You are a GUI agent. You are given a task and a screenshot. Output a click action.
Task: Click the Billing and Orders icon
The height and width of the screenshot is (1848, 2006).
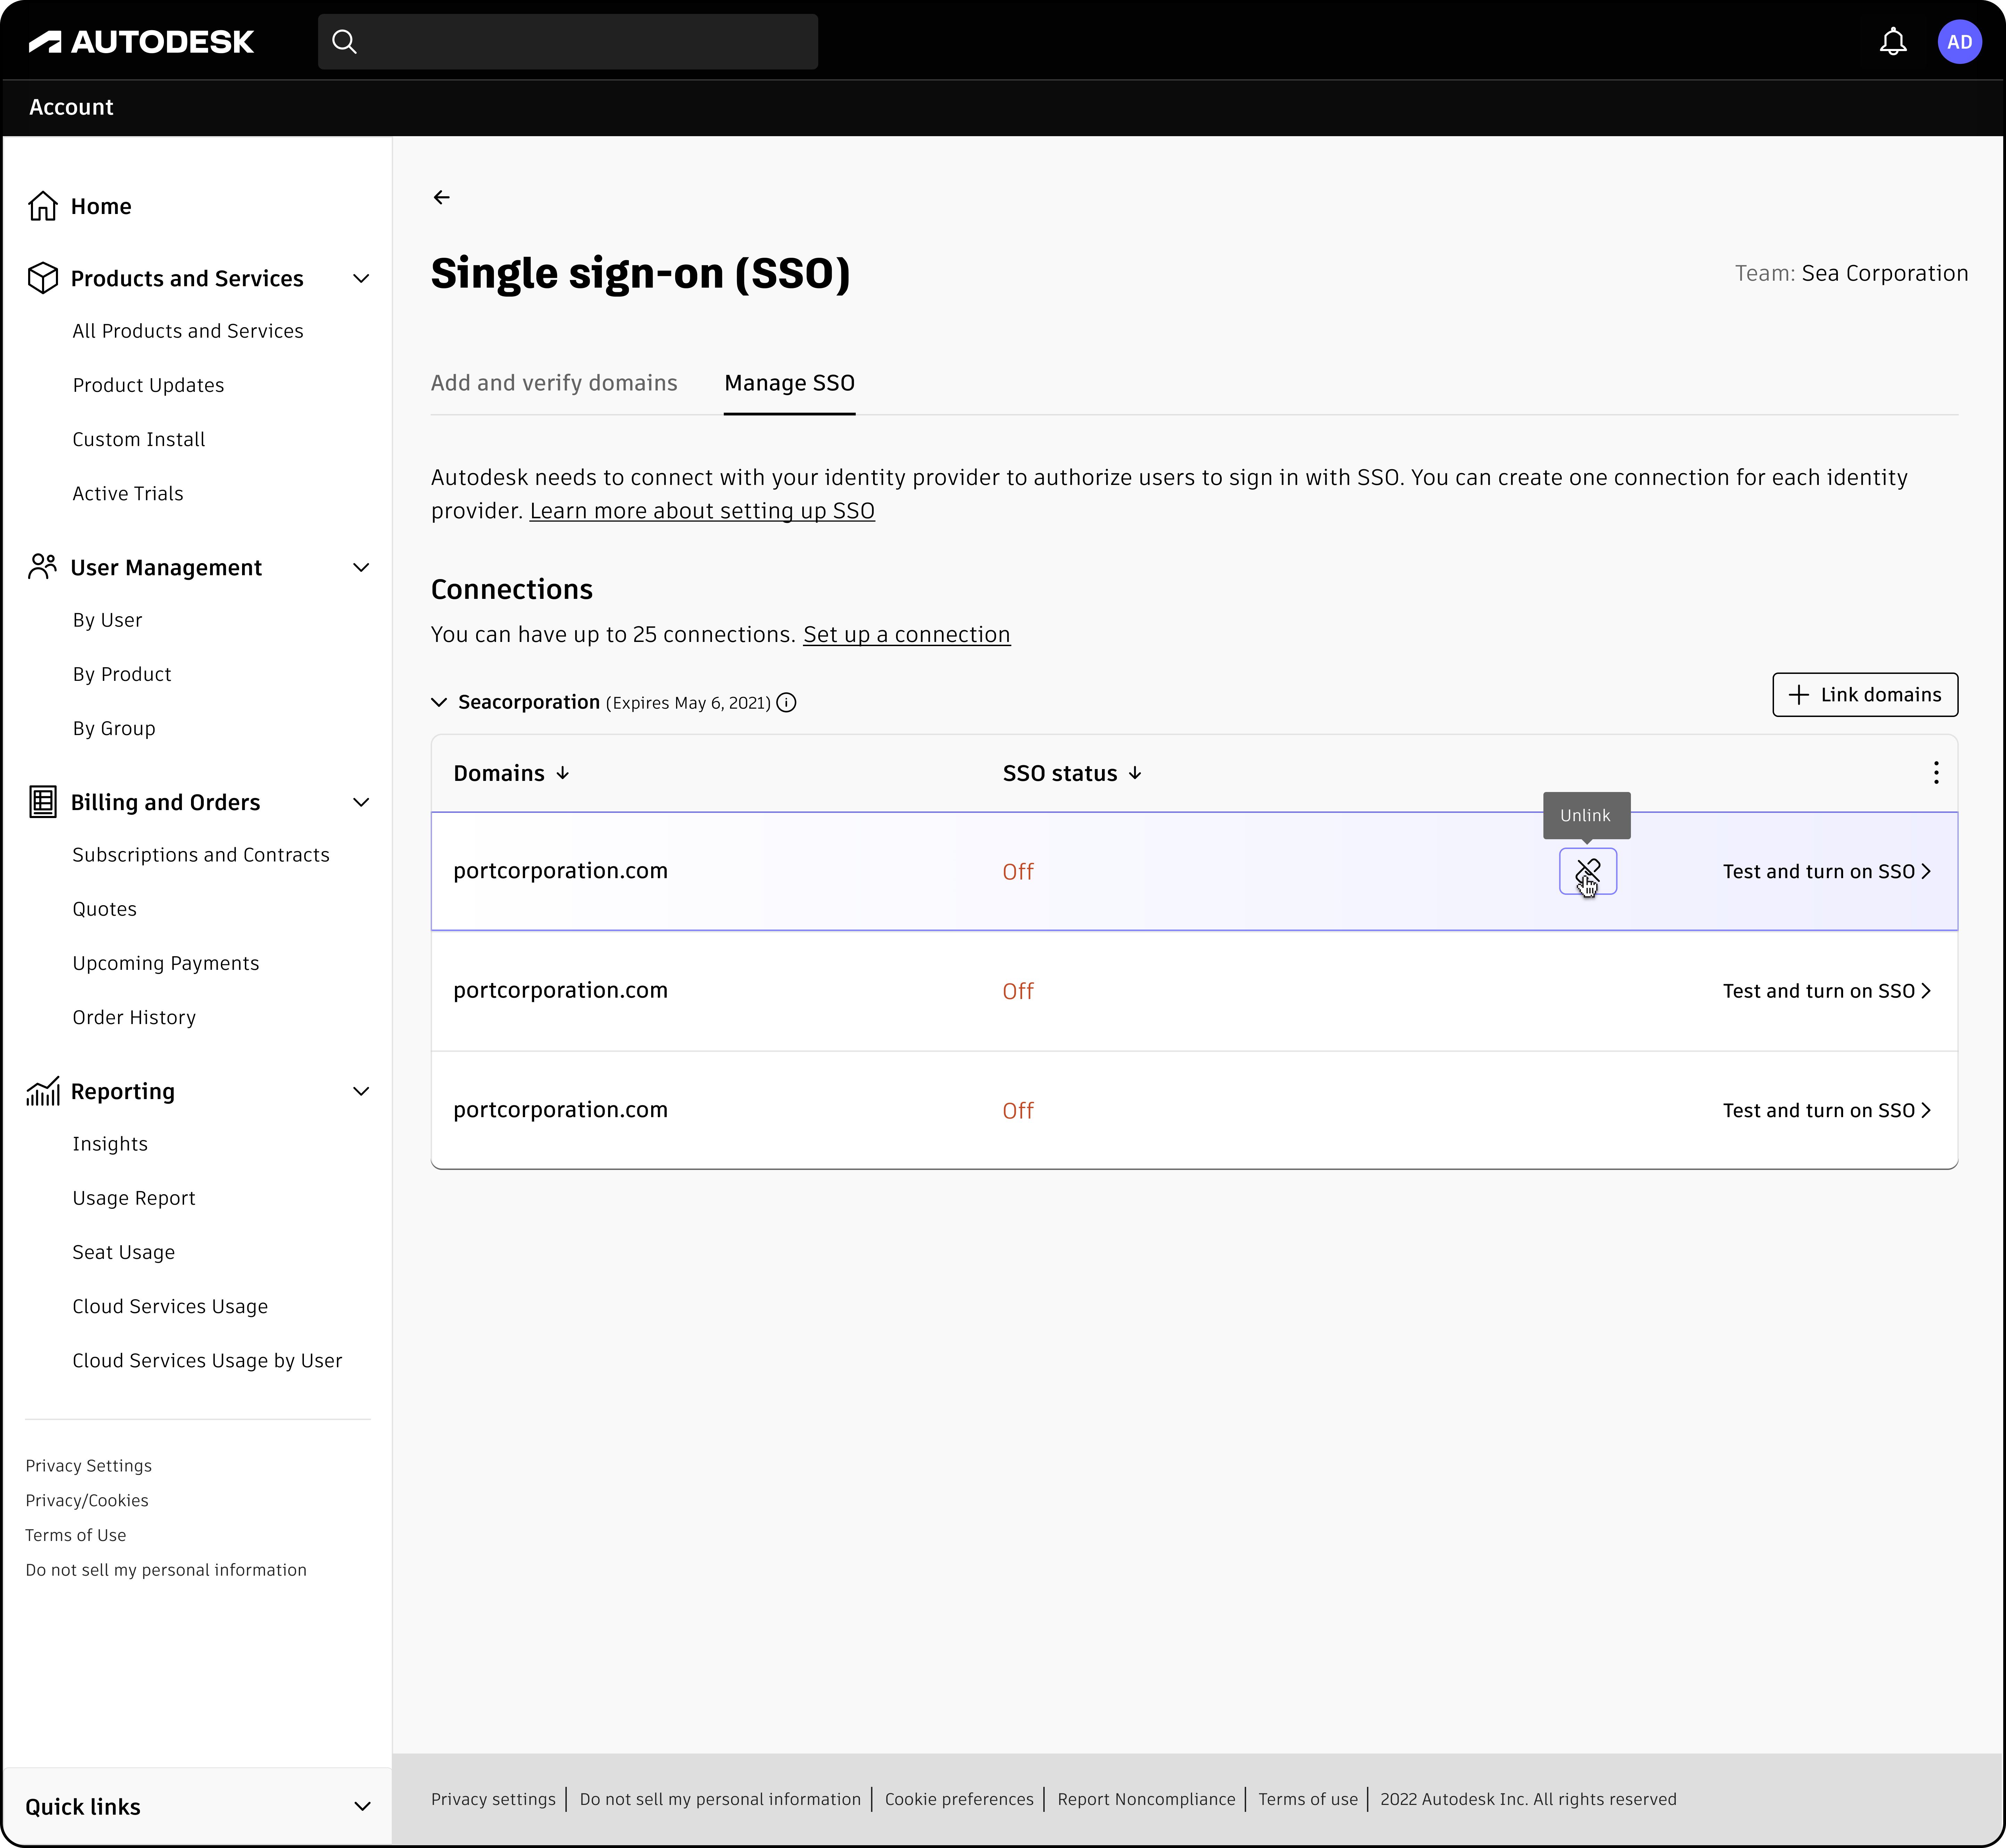click(x=43, y=802)
